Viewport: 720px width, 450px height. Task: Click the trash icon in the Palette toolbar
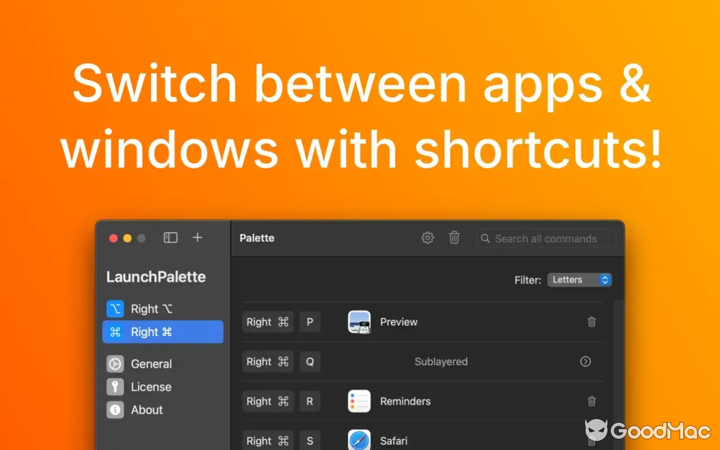pyautogui.click(x=454, y=237)
